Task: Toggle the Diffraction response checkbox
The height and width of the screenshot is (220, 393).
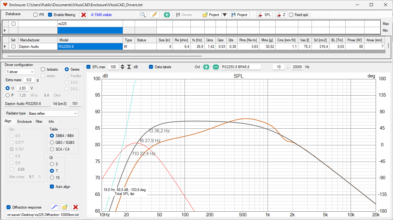Action: 8,207
